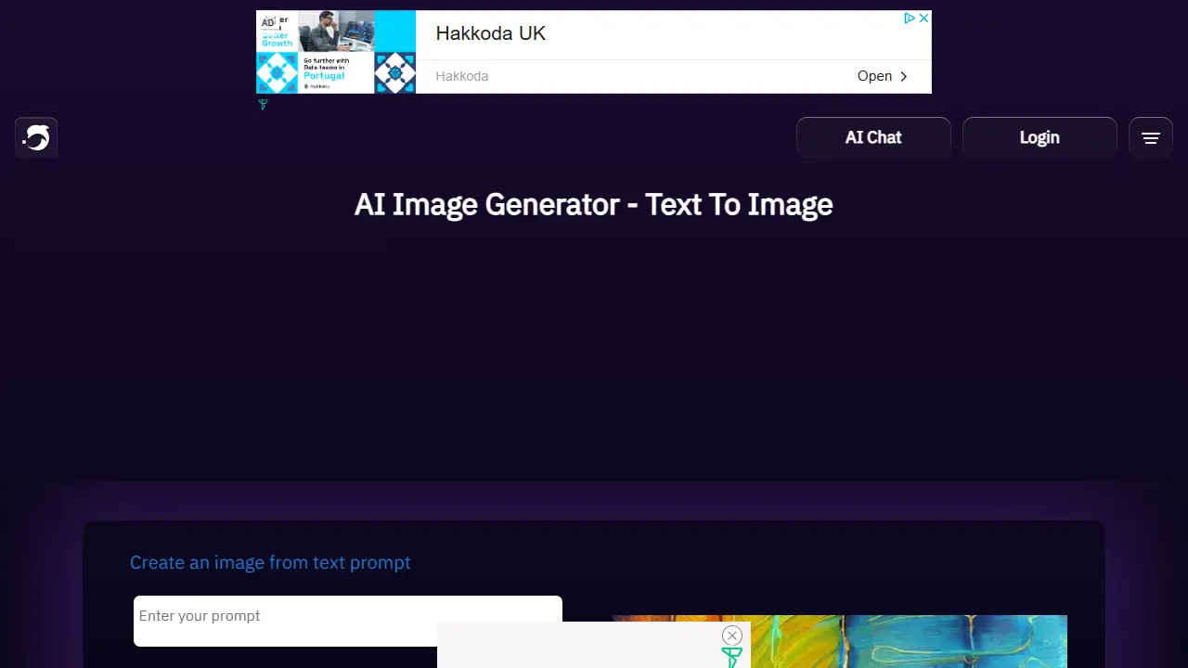Screen dimensions: 1188x668
Task: Click the 'Create an image from text prompt' heading
Action: click(x=270, y=562)
